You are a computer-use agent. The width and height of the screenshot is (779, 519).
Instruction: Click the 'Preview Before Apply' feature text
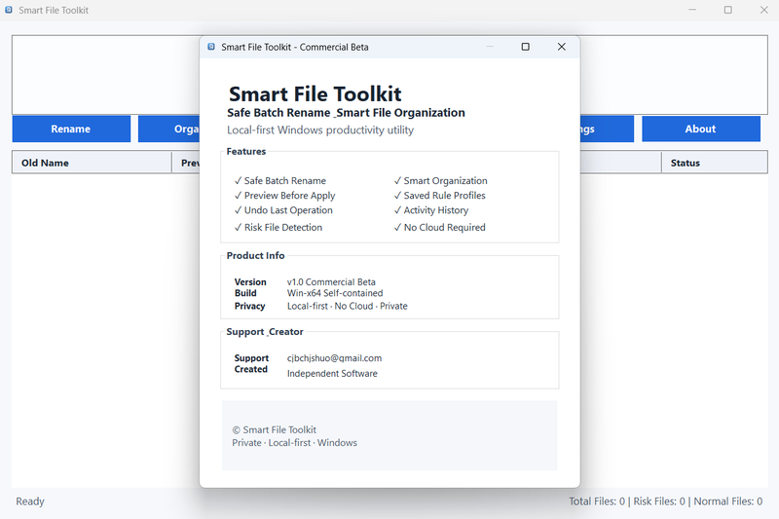click(289, 196)
